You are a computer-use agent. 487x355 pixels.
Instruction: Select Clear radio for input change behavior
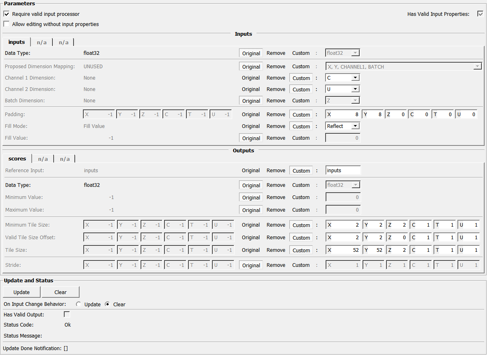tap(108, 304)
